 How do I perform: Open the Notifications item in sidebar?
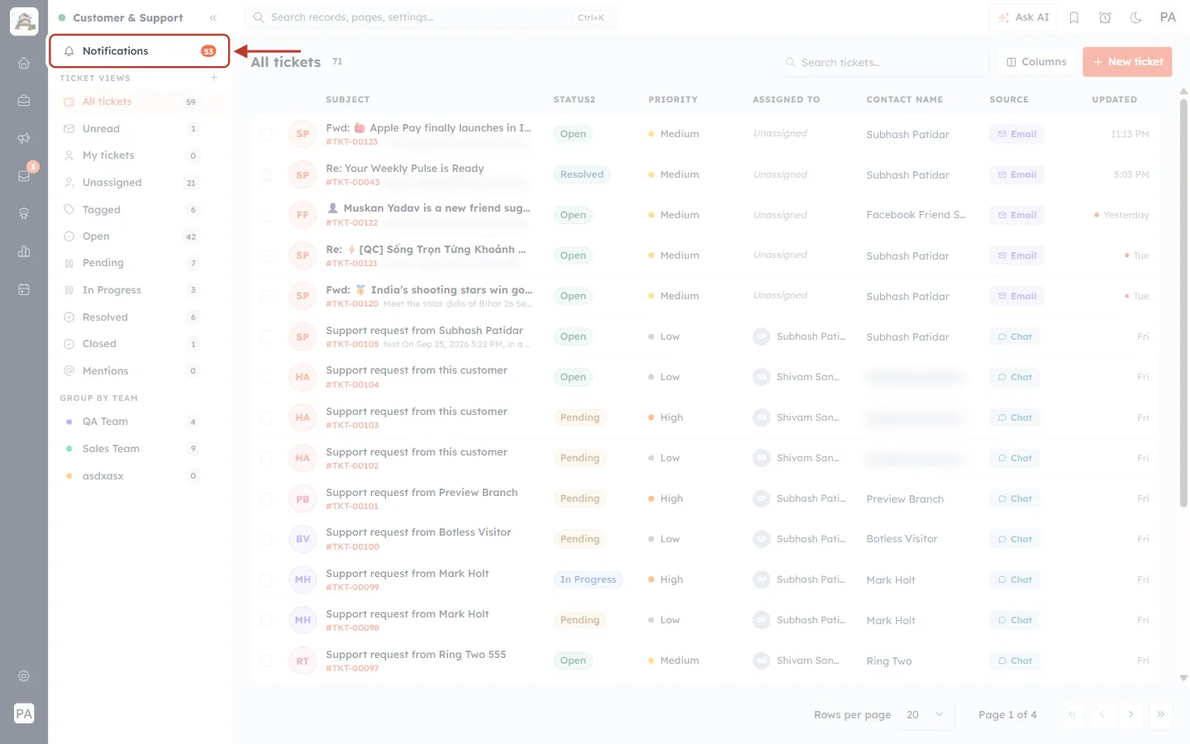point(140,51)
